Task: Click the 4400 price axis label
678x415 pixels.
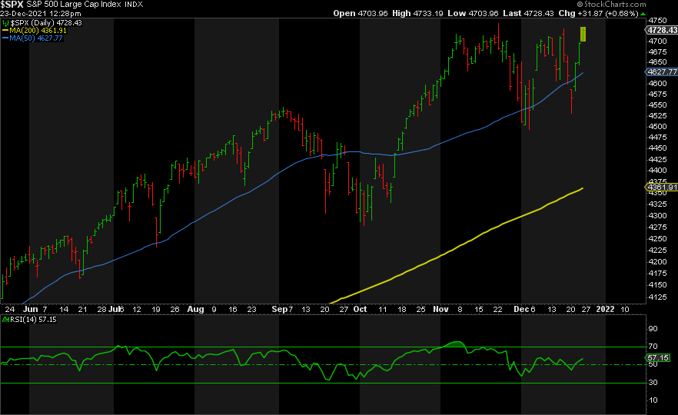Action: click(658, 171)
